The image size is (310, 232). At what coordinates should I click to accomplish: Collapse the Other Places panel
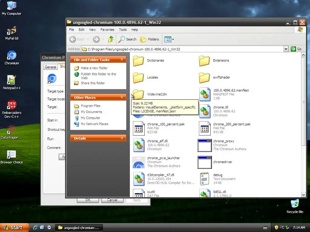pos(122,97)
